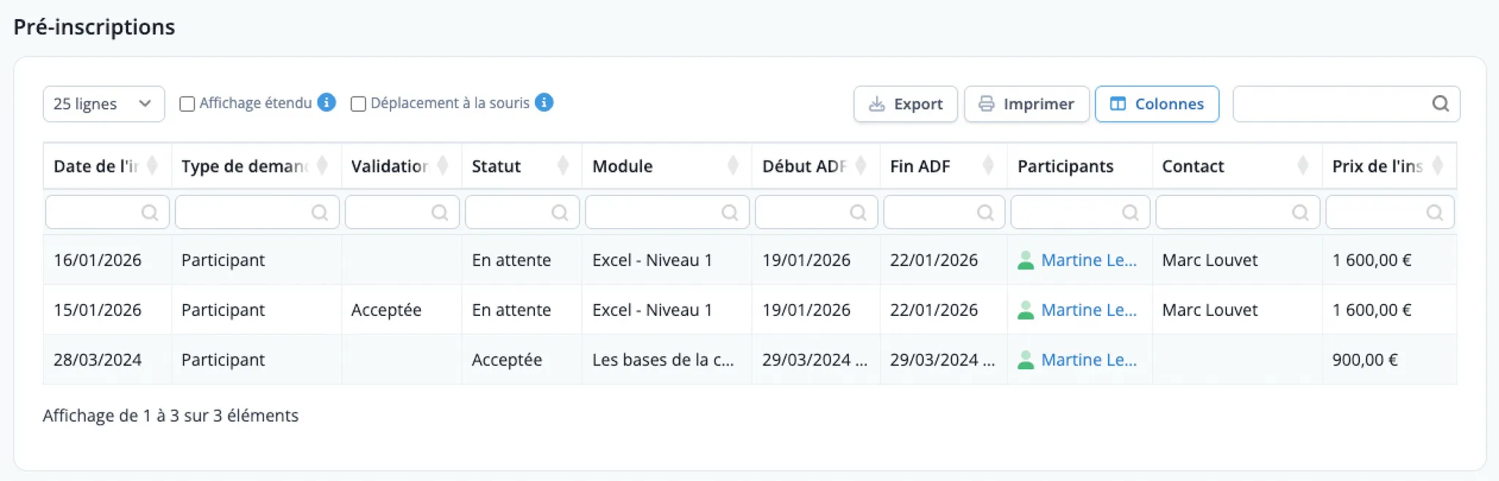Click Acceptée status in 28/03/2024 row

(507, 360)
